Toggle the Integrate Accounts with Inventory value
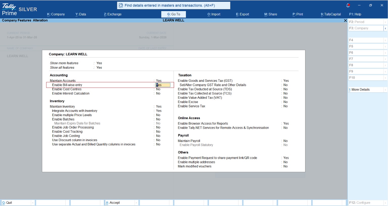This screenshot has height=206, width=388. [x=159, y=111]
